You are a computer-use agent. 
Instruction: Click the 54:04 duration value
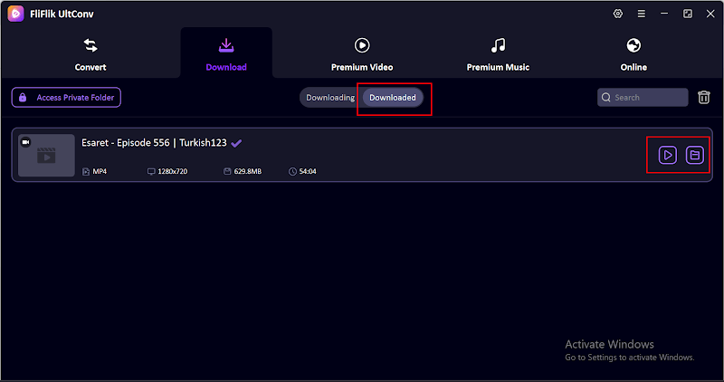(308, 171)
